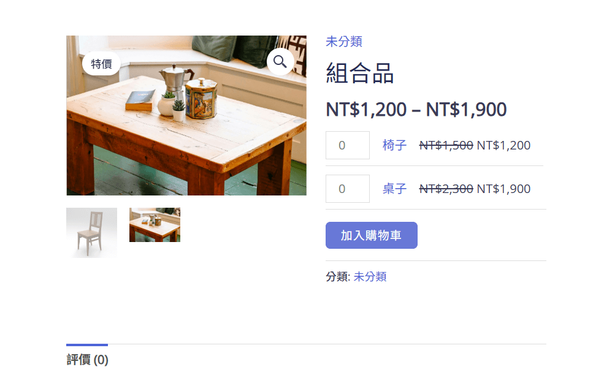The image size is (612, 375).
Task: Click the NT$1,200 sale price for 椅子
Action: (x=503, y=145)
